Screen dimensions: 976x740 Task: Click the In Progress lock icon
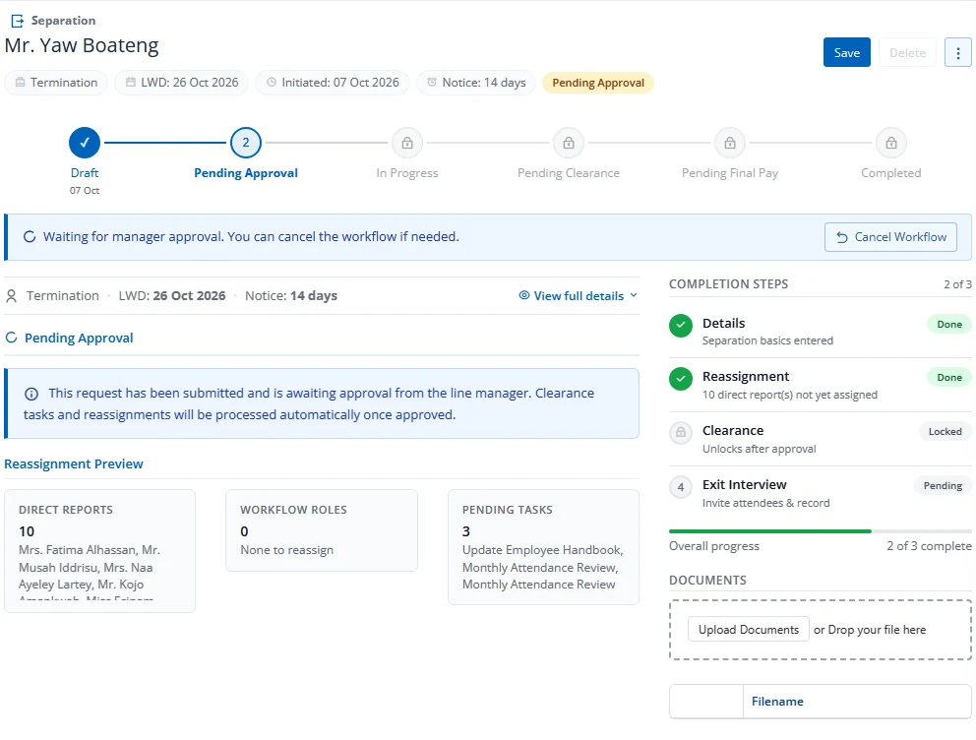tap(407, 143)
